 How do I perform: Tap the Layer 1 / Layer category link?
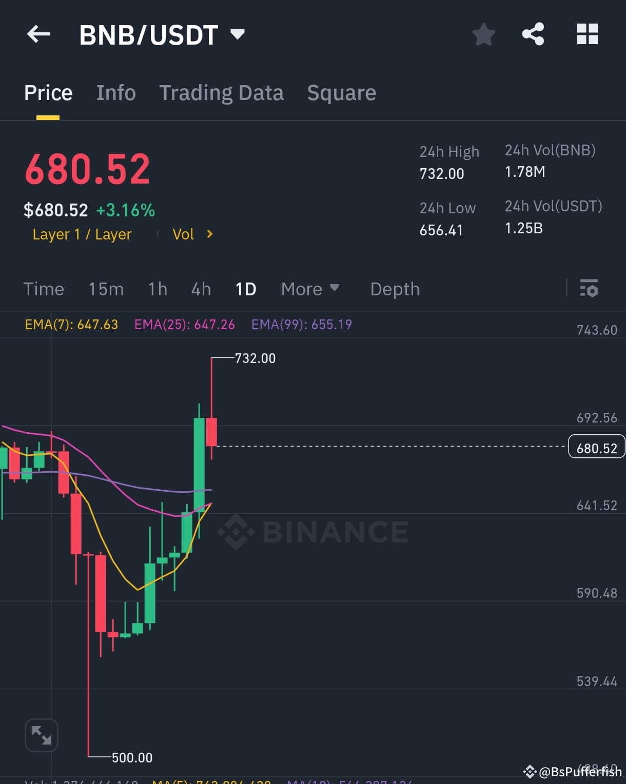tap(82, 234)
